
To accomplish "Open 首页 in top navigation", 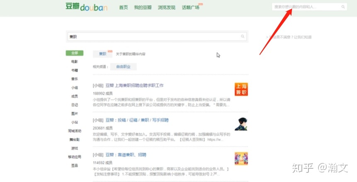I will (x=124, y=7).
